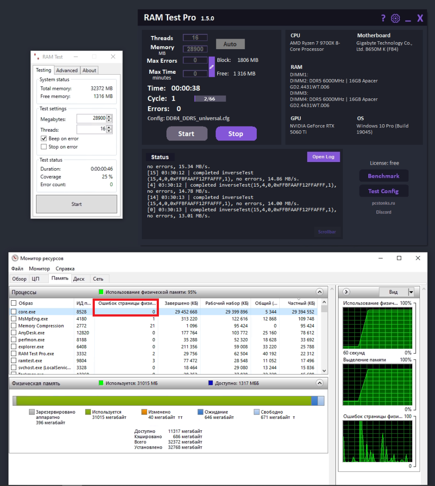Check the AnyDesk.exe process checkbox
The height and width of the screenshot is (486, 435).
[14, 333]
